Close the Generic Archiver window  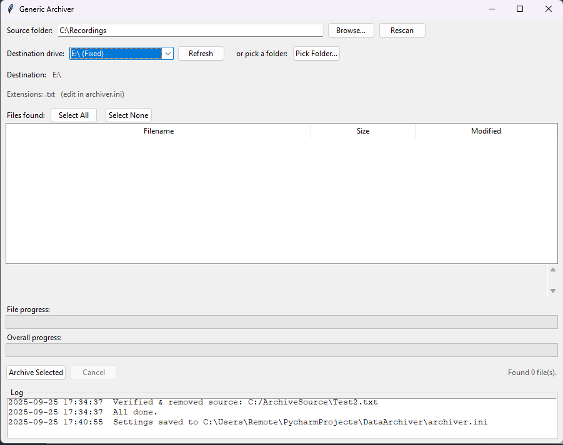(x=548, y=9)
